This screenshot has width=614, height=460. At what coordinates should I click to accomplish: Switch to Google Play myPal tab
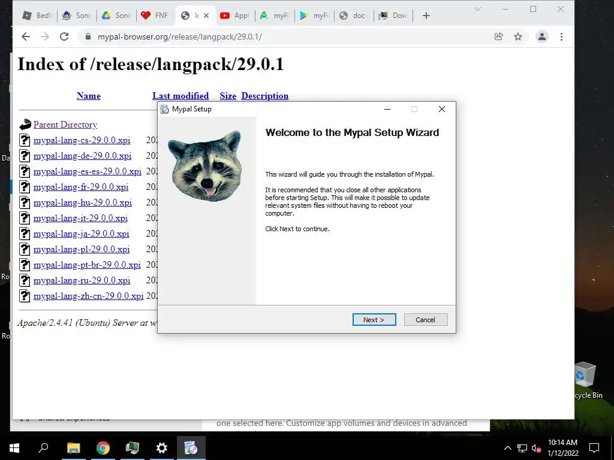coord(314,16)
